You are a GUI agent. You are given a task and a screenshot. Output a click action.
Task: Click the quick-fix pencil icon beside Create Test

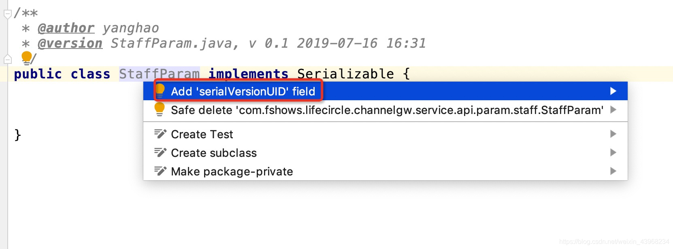click(x=160, y=134)
